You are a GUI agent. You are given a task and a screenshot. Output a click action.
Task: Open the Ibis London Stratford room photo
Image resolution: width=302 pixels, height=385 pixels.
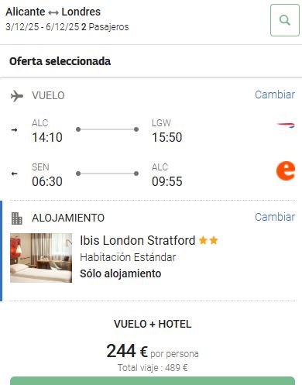tap(41, 258)
